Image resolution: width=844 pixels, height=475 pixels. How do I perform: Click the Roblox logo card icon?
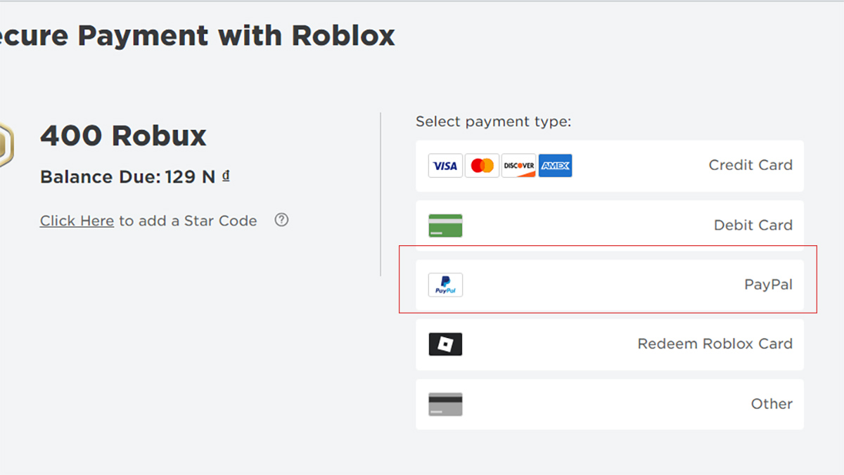coord(445,344)
